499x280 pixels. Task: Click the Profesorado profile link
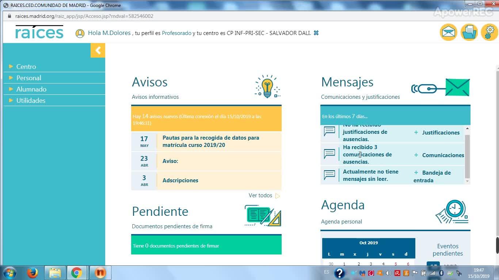[x=177, y=33]
